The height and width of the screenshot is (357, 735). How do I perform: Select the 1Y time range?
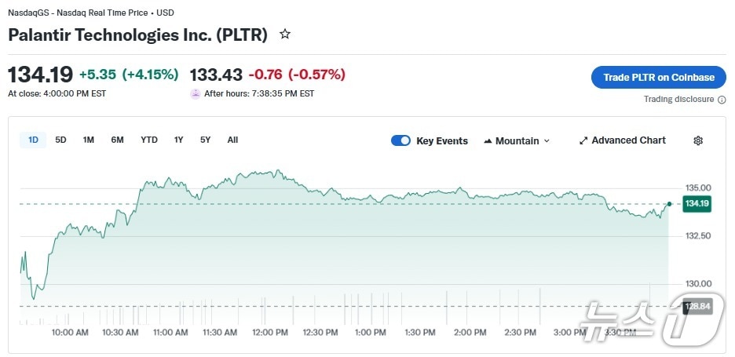(x=178, y=140)
